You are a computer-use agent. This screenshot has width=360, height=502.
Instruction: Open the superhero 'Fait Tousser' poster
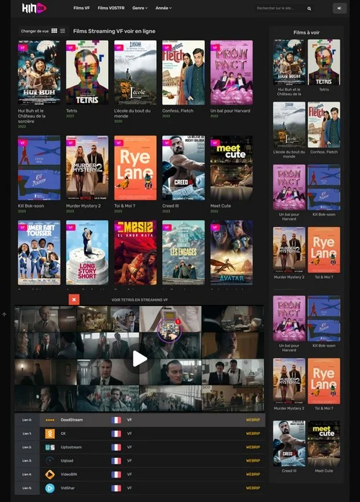[39, 253]
